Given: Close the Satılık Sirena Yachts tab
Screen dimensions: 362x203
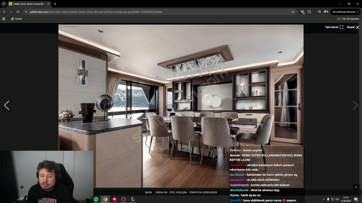Looking at the screenshot, I should 48,4.
